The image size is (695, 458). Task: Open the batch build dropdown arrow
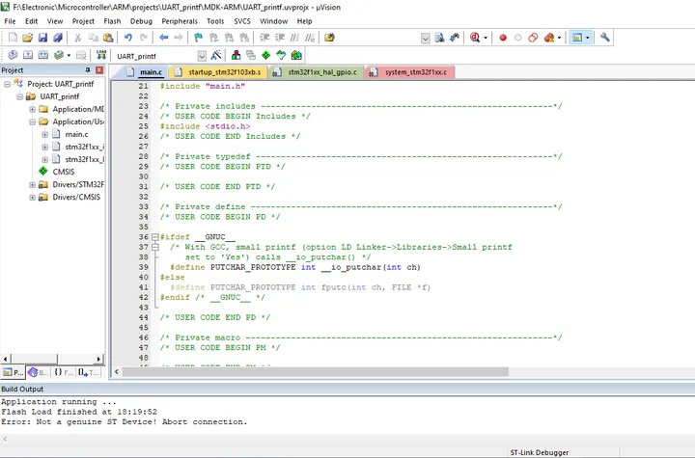point(69,55)
